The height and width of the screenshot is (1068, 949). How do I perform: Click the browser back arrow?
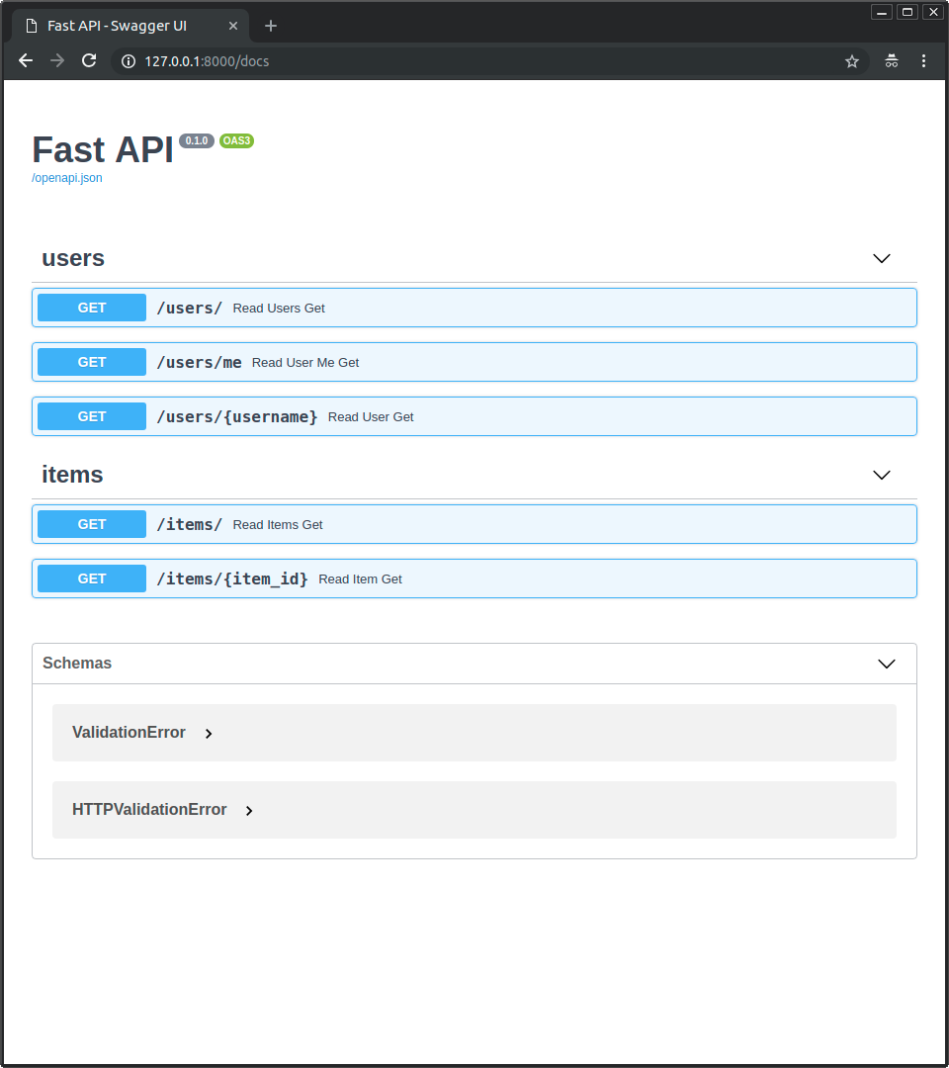[x=26, y=61]
